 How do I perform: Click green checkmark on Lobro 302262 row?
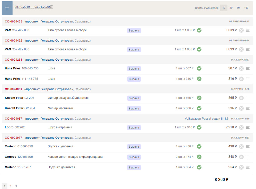point(199,127)
